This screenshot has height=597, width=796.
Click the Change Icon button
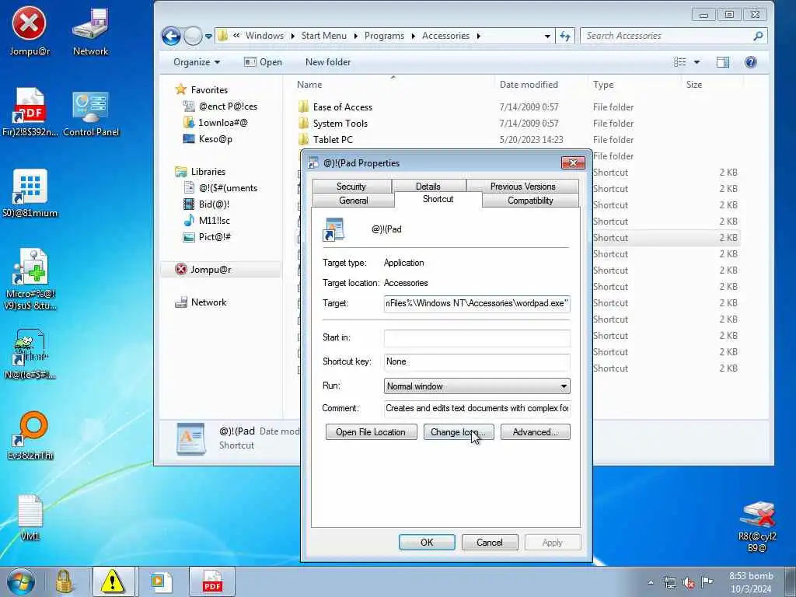coord(459,432)
